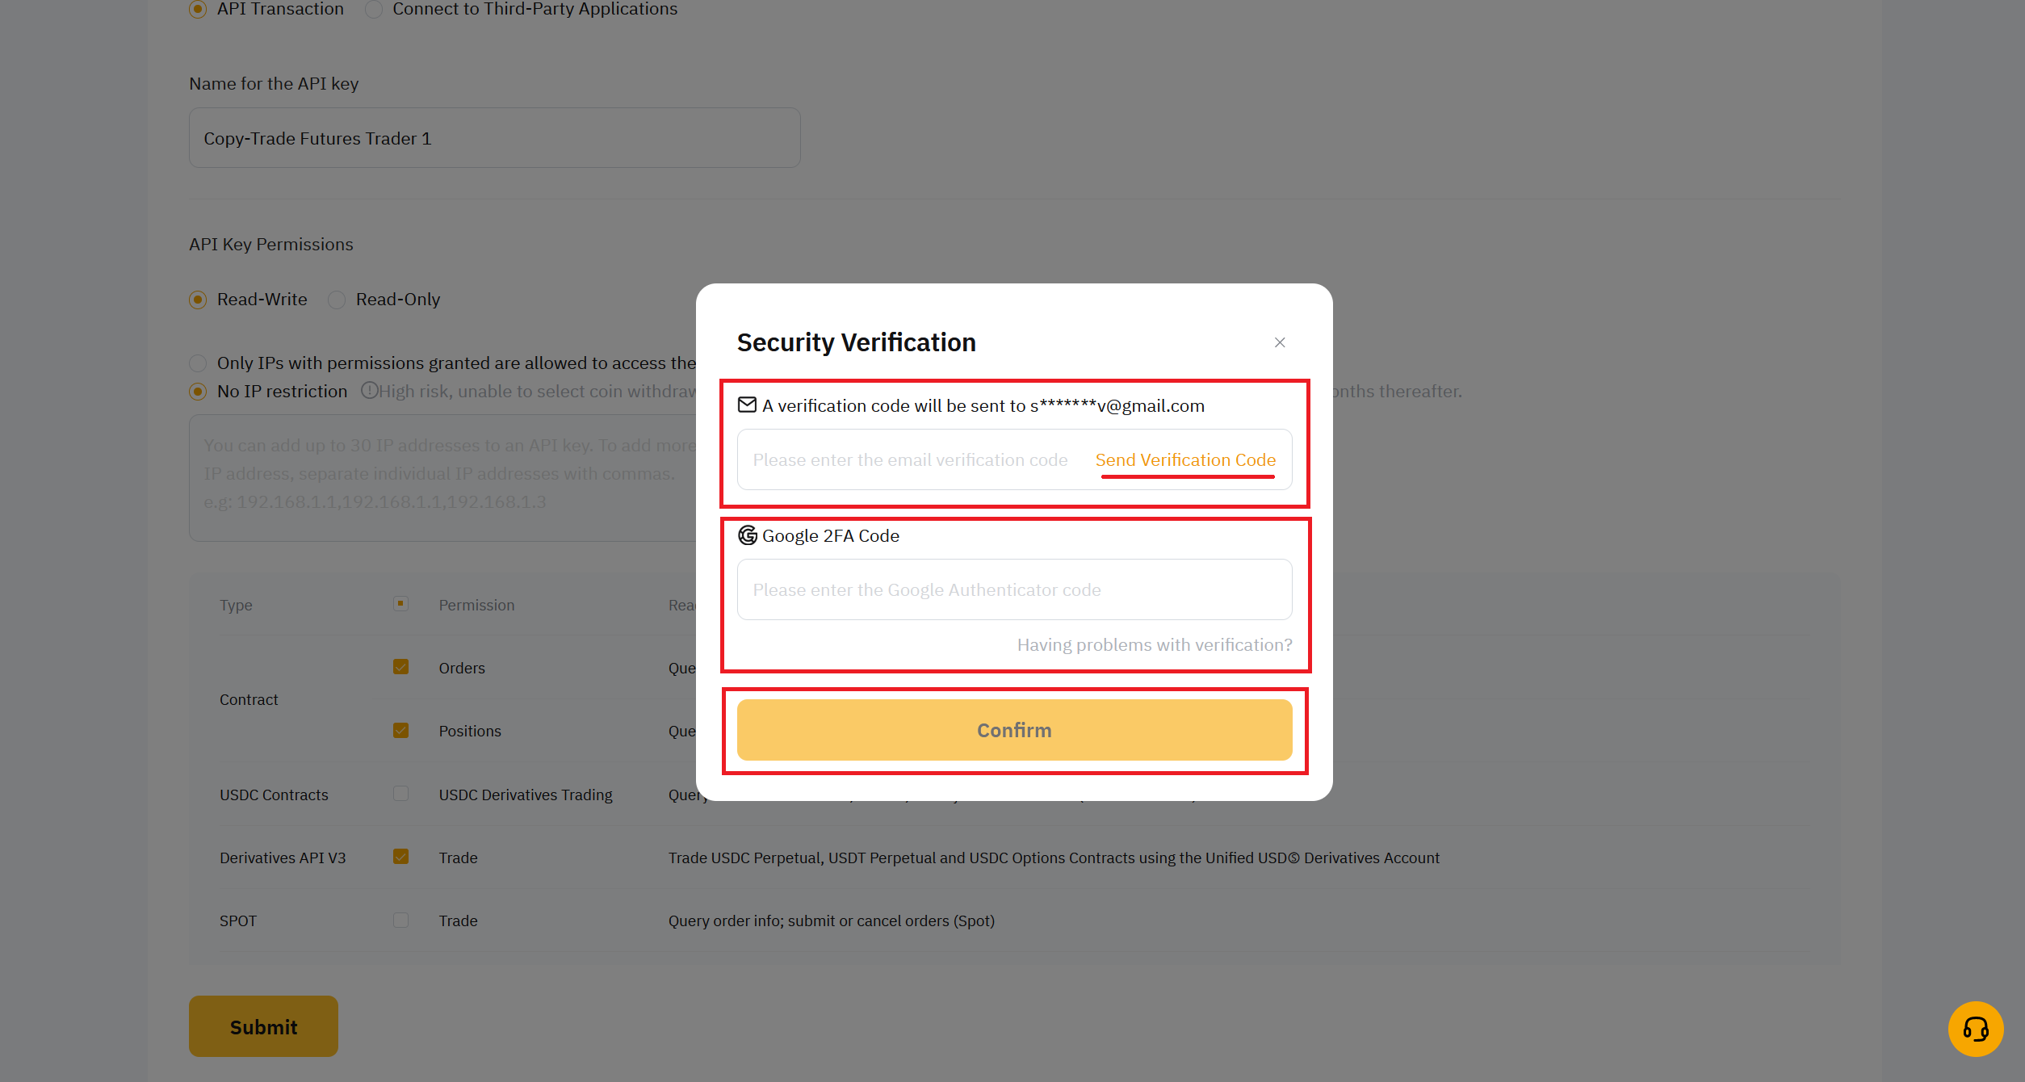Click the Confirm button

coord(1014,730)
